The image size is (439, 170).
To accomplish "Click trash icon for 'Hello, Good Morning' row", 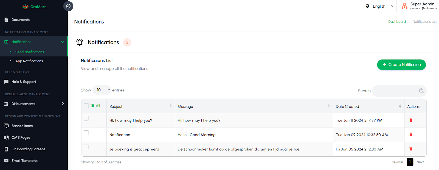I will pyautogui.click(x=411, y=134).
